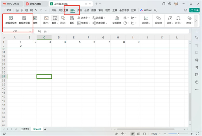Switch to page layout view in status bar
The image size is (202, 136).
coord(139,134)
